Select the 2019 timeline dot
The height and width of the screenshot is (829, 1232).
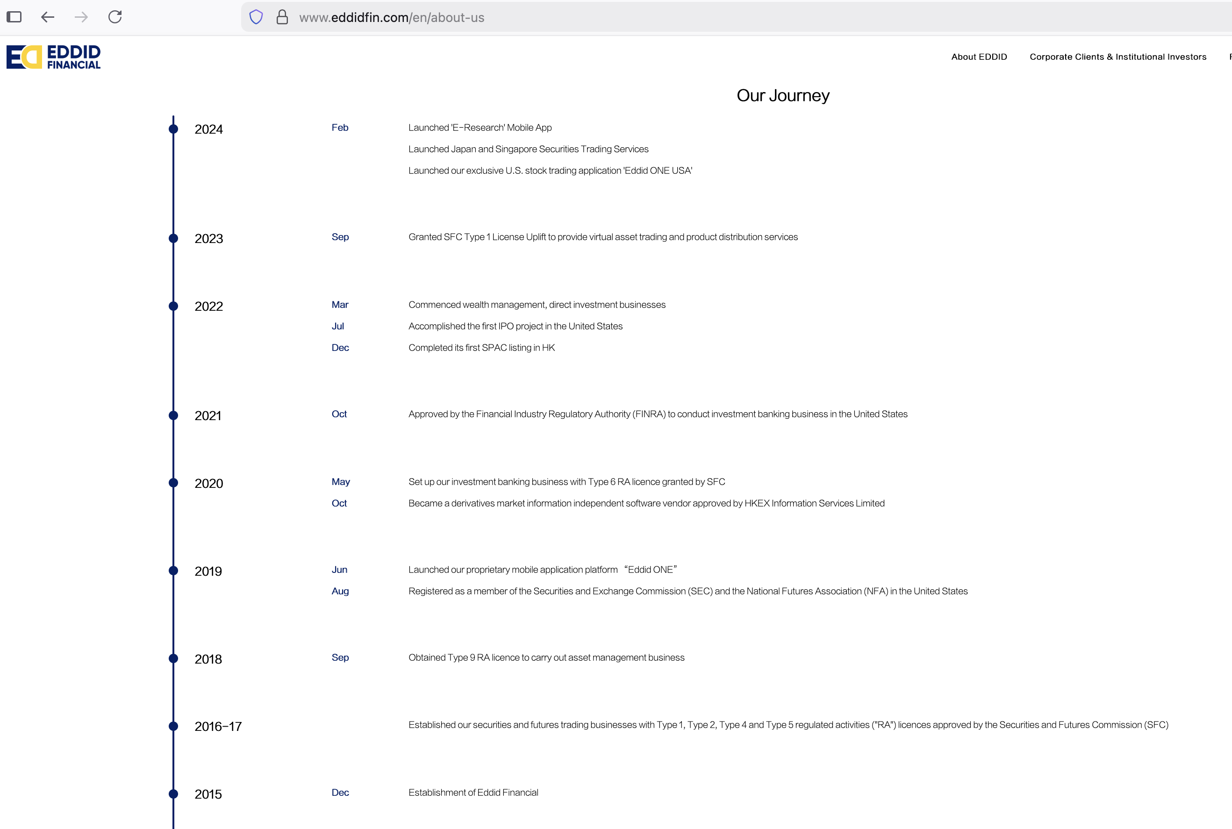click(173, 571)
